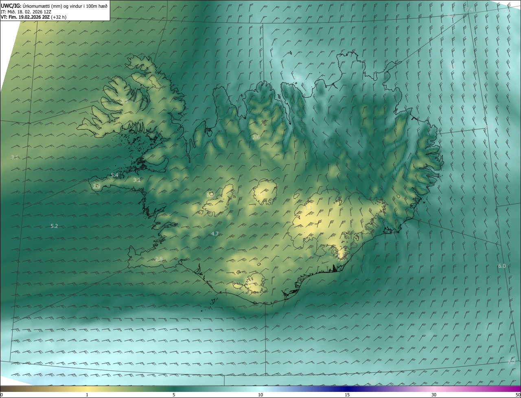Click the colour scale tick label 10

260,395
